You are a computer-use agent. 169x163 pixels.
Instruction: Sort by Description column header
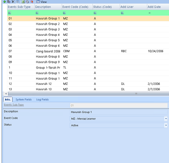[x=48, y=7]
